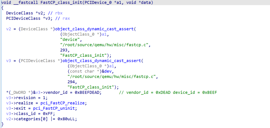The image size is (270, 128).
Task: Click function name FastCP_class_init in the signature
Action: tap(61, 3)
